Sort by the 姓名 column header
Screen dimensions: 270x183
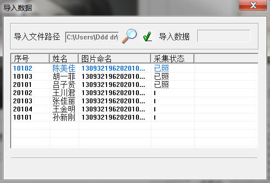[x=64, y=59]
